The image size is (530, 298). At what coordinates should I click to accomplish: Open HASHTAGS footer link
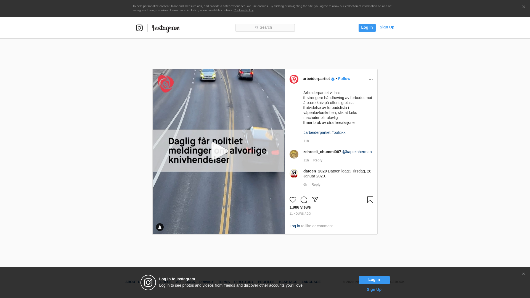pyautogui.click(x=288, y=282)
